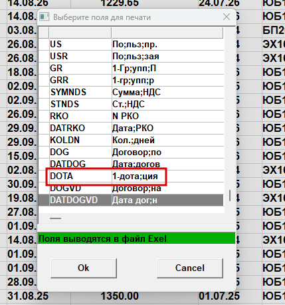
Task: Click the description 'Кол.;дней'
Action: (134, 141)
